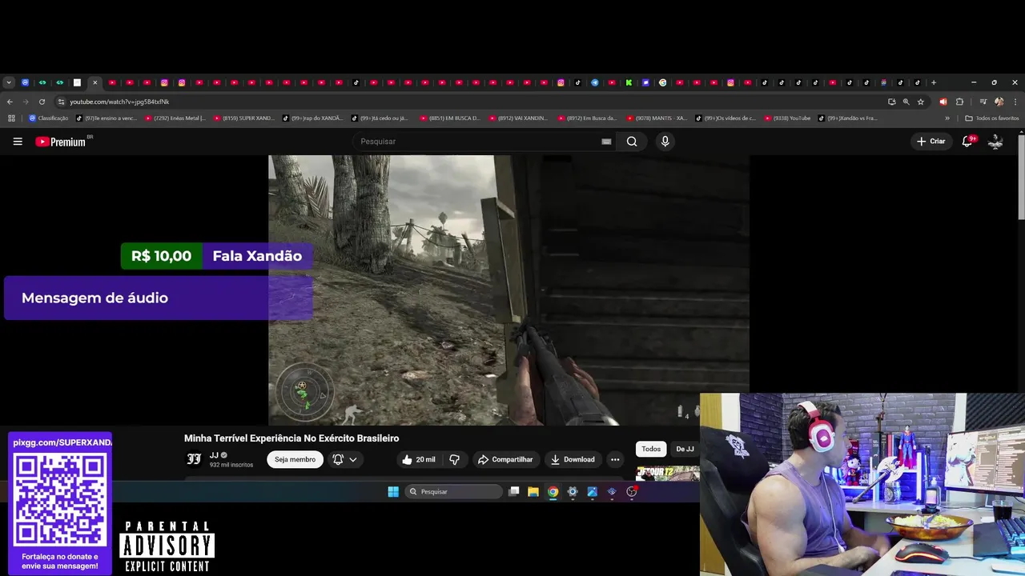
Task: Click the browser back arrow
Action: click(x=10, y=102)
